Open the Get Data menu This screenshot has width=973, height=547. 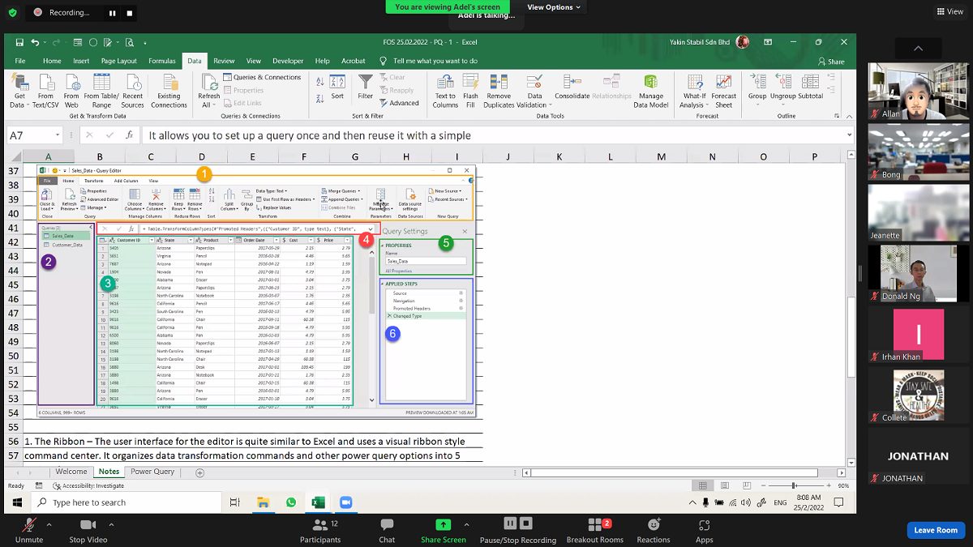[x=18, y=89]
